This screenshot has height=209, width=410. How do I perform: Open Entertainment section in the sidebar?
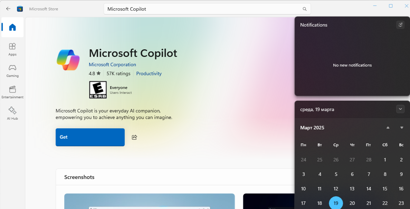pos(12,92)
